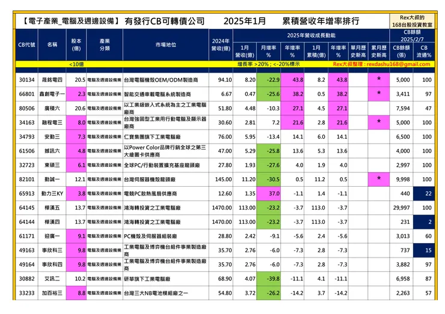
Task: Click the name cell 勤誠一
Action: click(52, 180)
